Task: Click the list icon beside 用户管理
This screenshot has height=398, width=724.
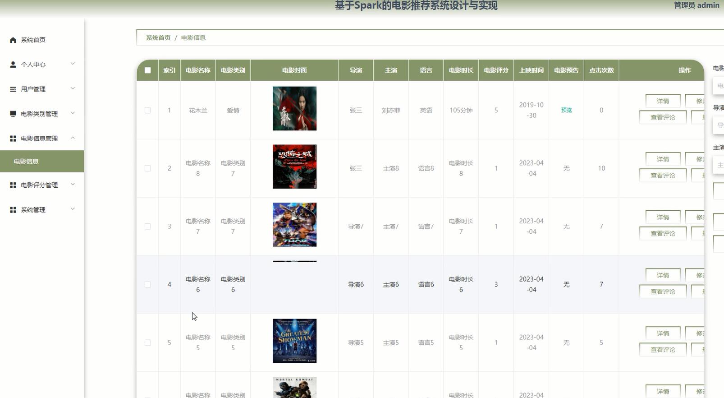Action: [x=13, y=89]
